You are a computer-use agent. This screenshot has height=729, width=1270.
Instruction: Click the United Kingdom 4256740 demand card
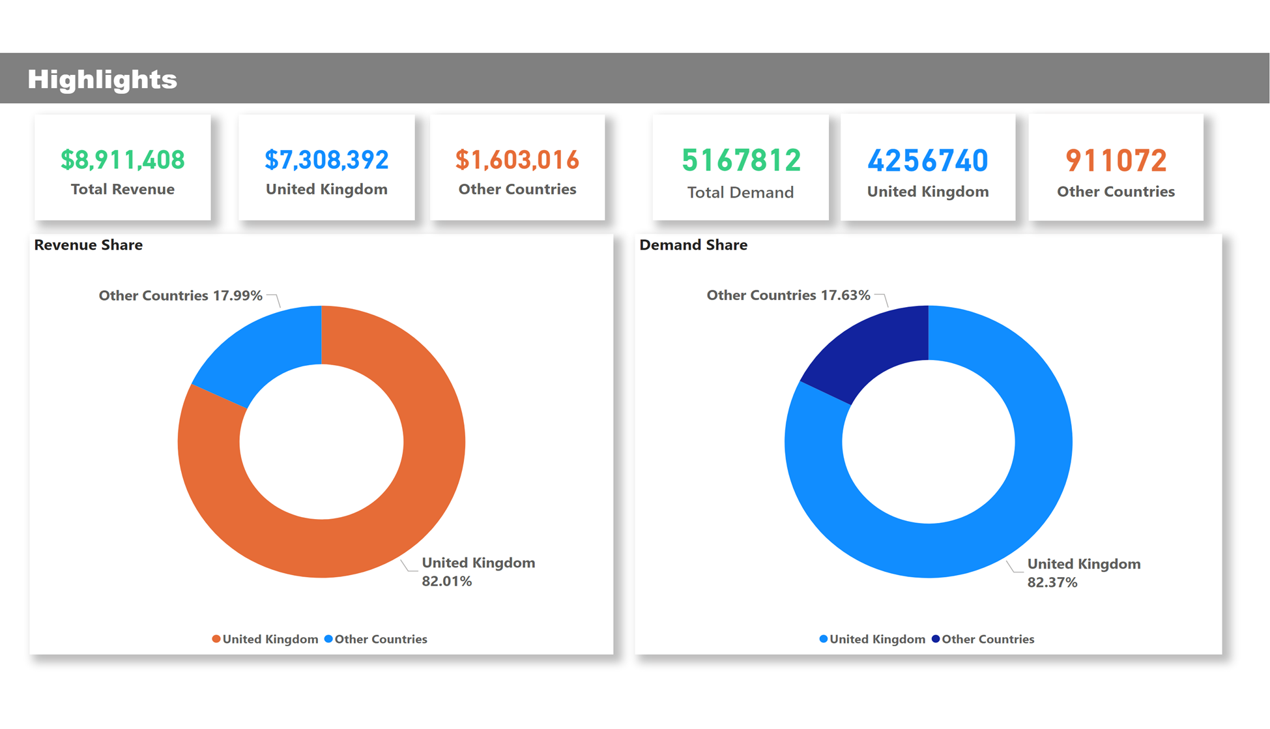pos(928,168)
